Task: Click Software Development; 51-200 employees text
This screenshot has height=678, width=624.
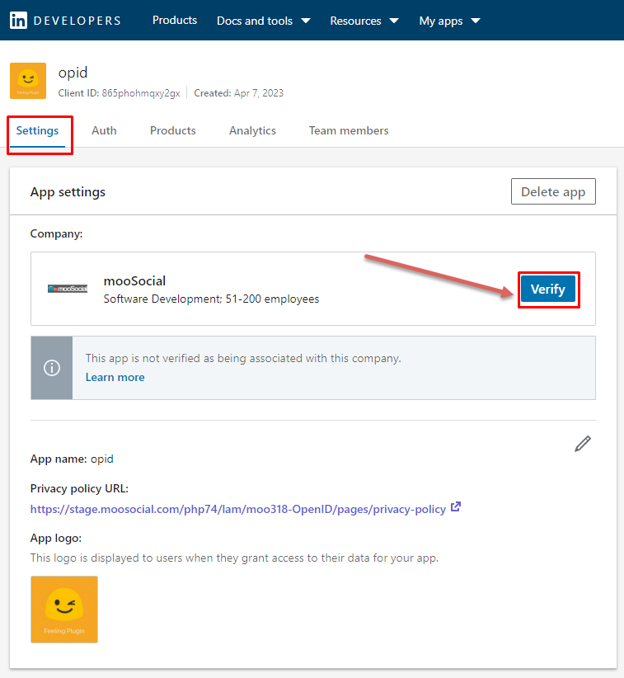Action: pos(211,299)
